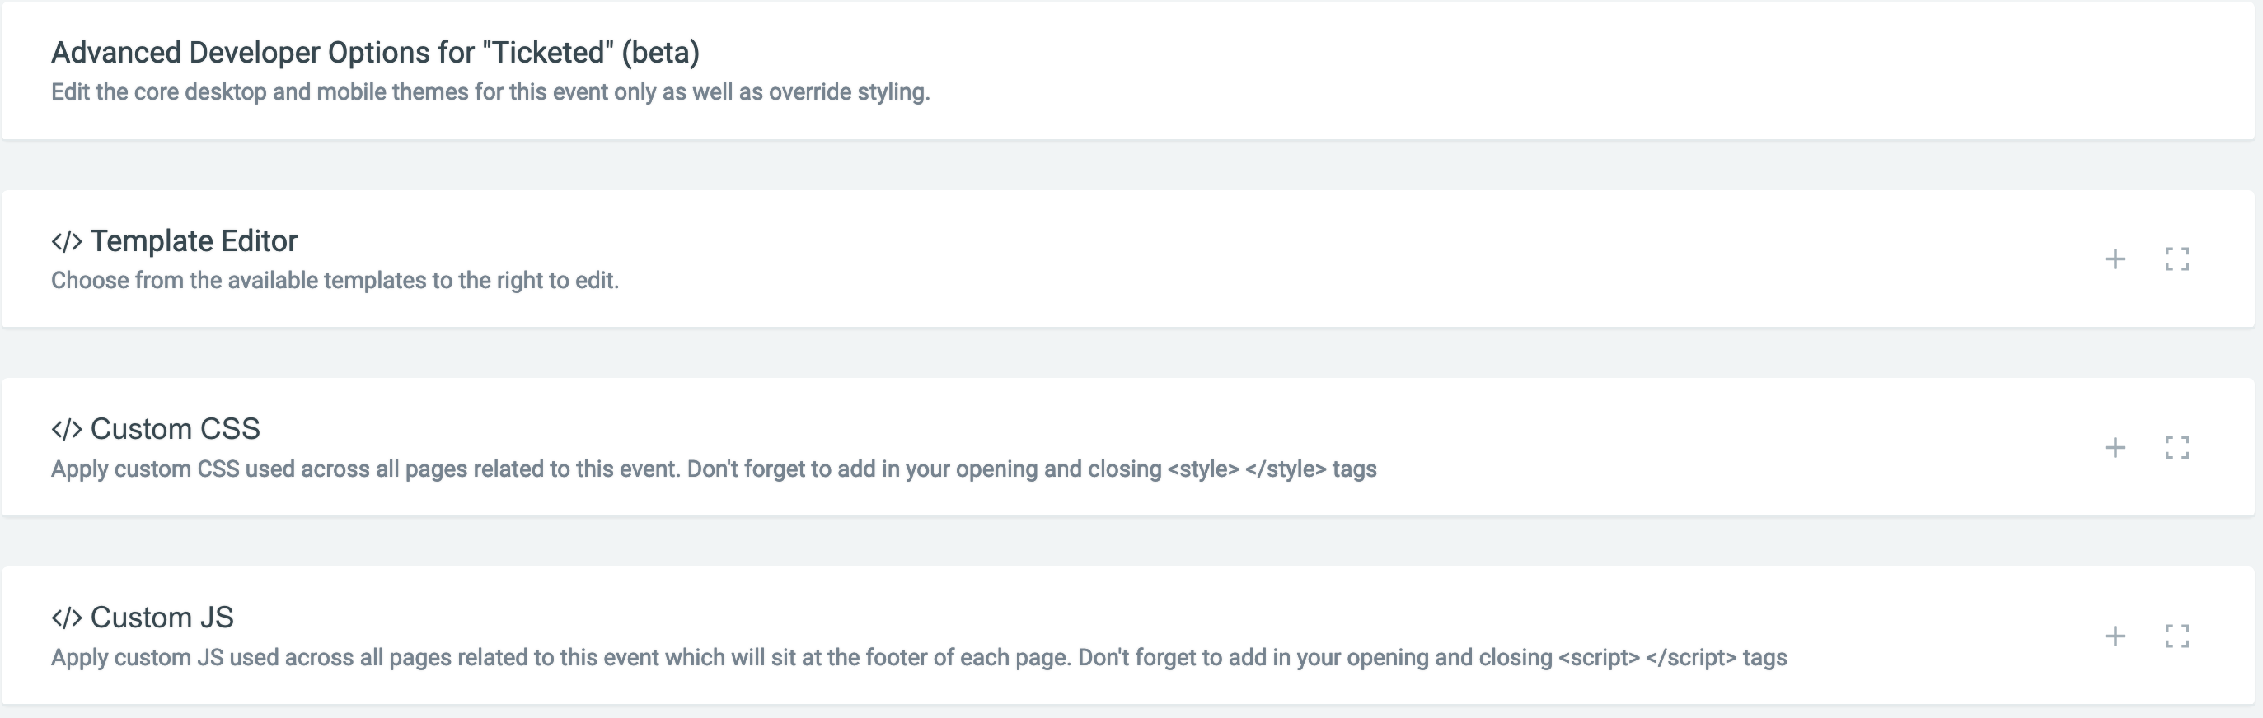This screenshot has width=2263, height=718.
Task: Click the Advanced Developer Options title
Action: pos(375,52)
